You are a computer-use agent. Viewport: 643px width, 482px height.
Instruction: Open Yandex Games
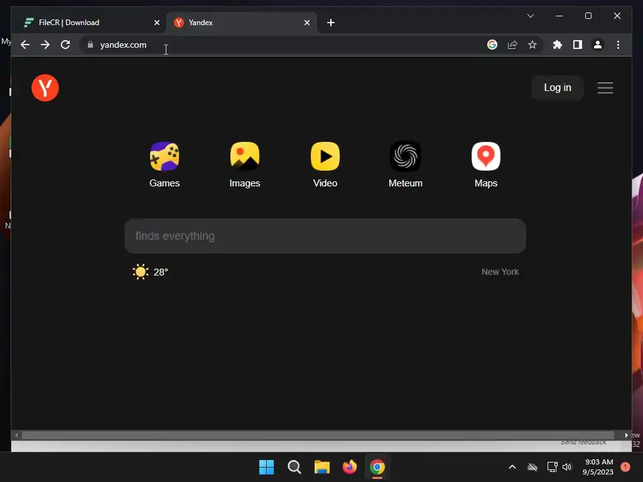pos(165,165)
